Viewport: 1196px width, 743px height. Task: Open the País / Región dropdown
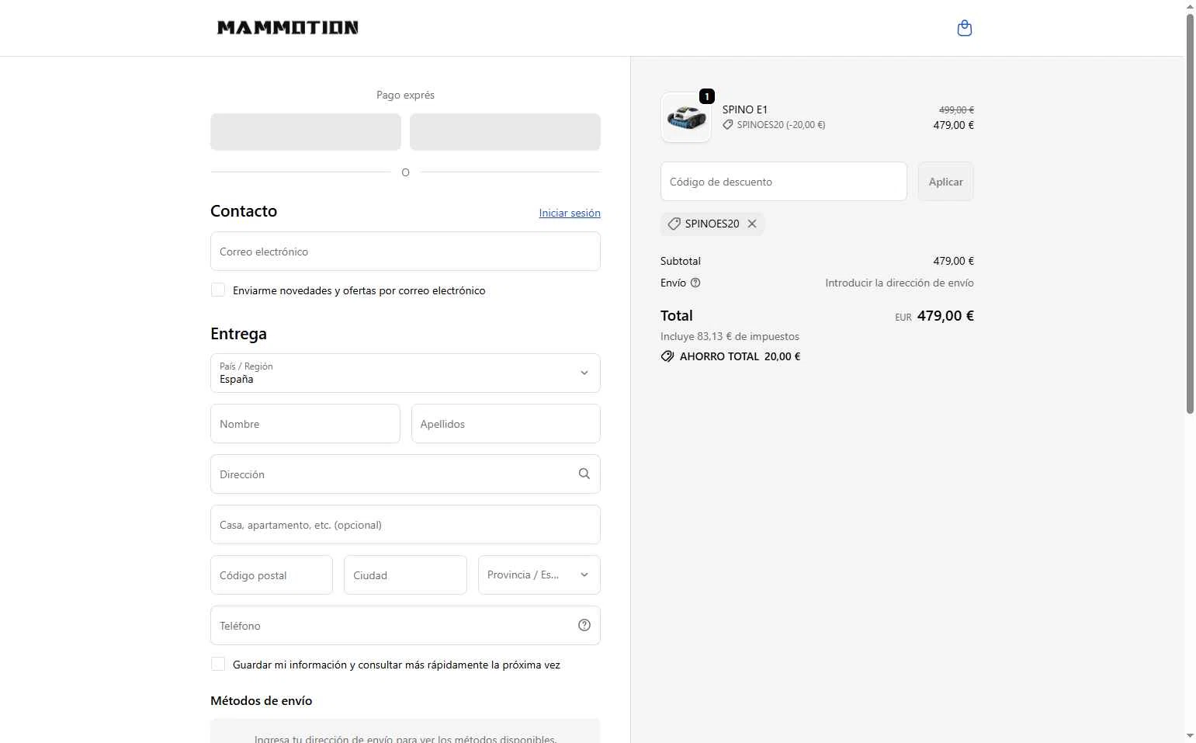[405, 373]
